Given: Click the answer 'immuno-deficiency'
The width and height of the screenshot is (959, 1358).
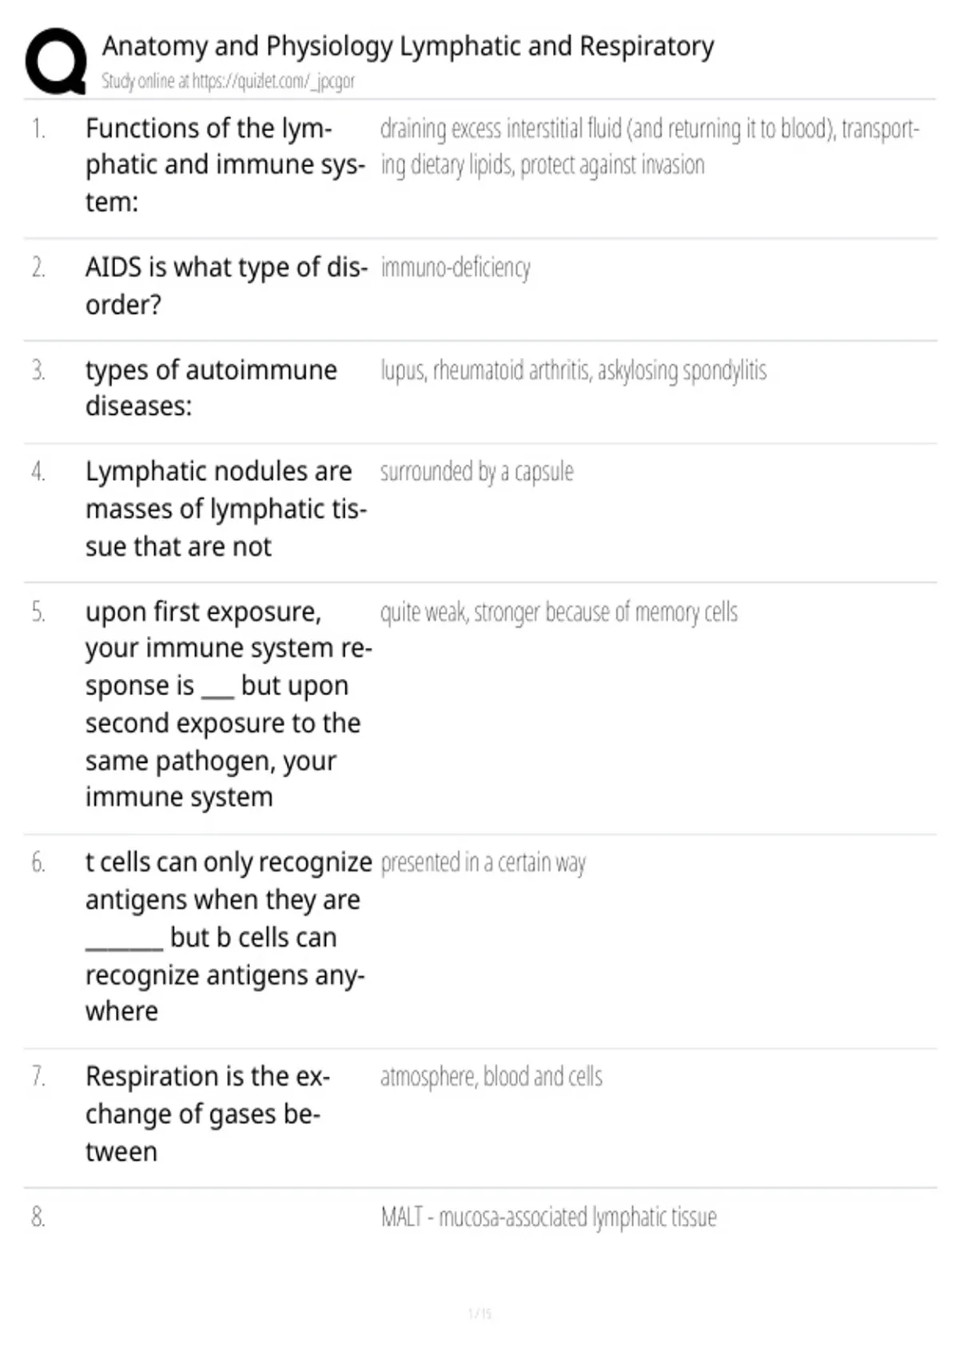Looking at the screenshot, I should tap(456, 268).
